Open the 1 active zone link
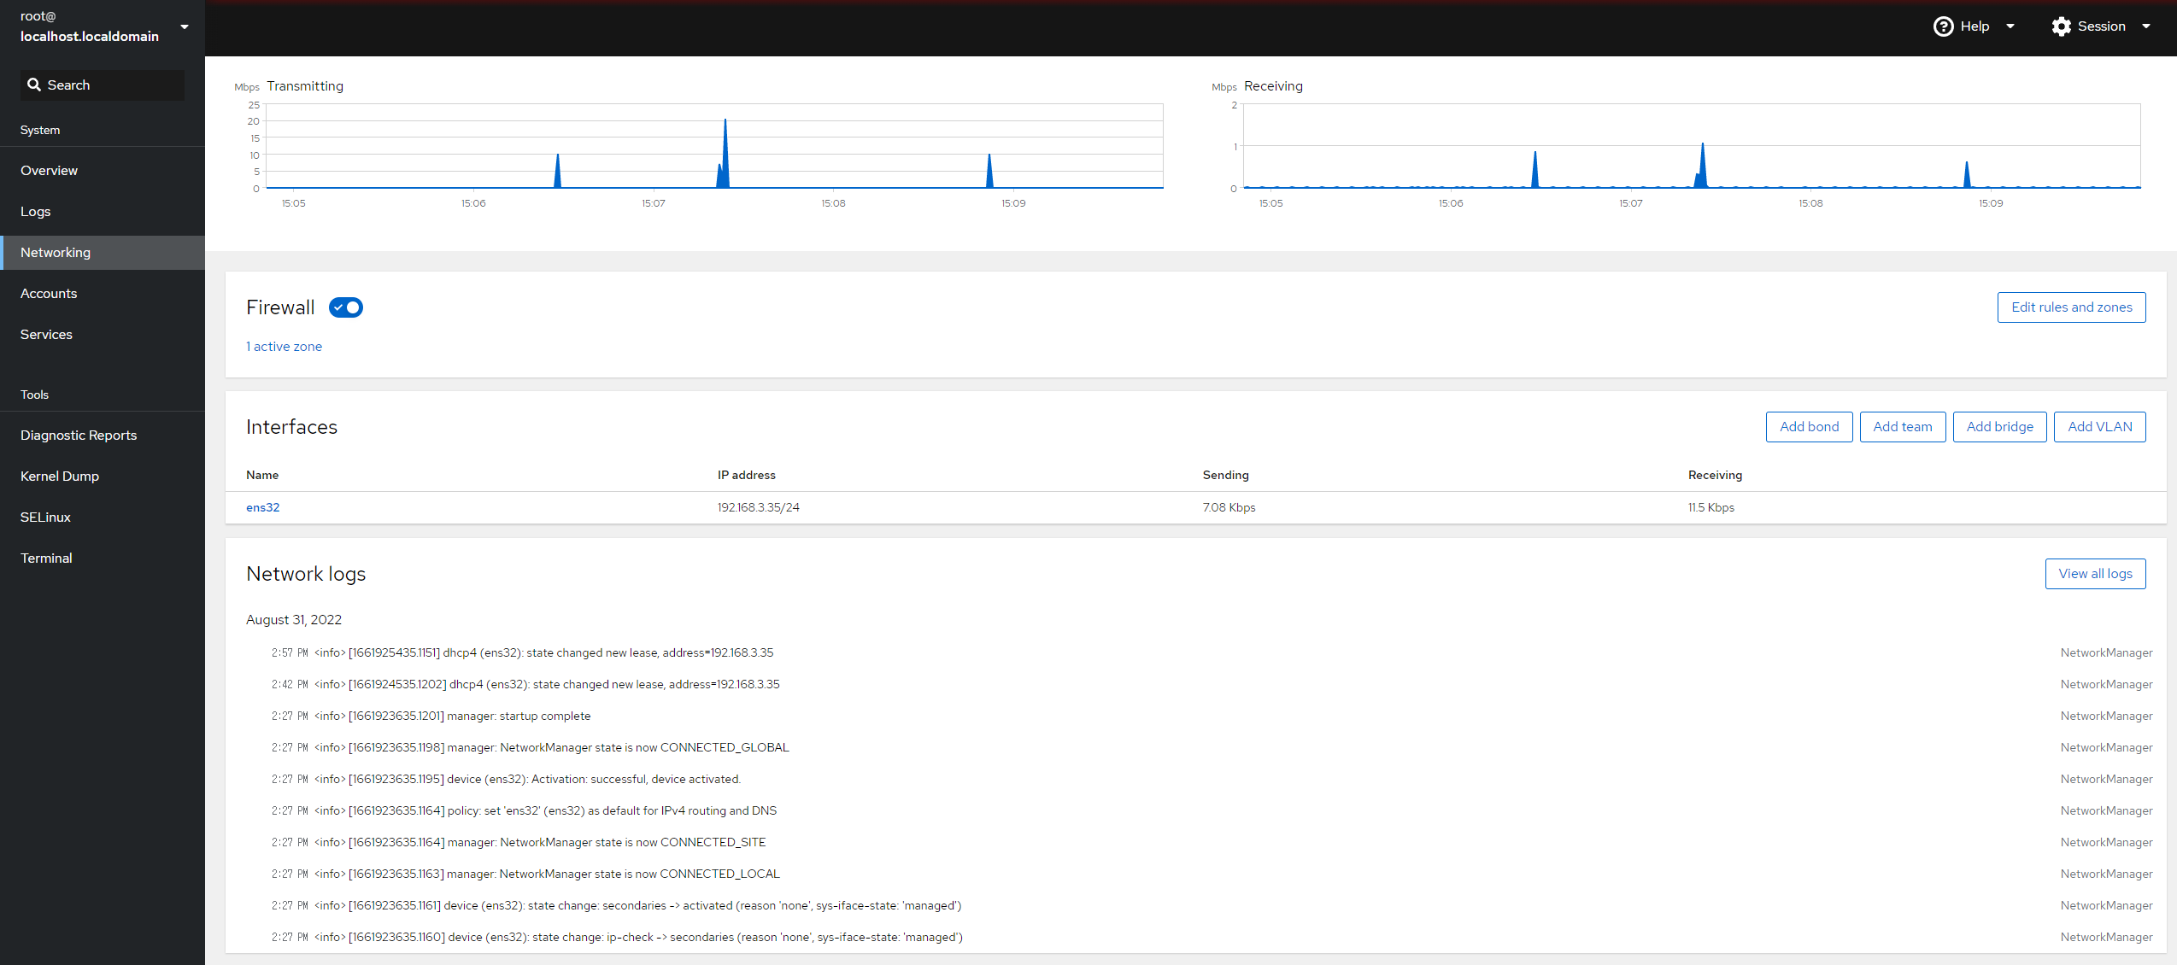This screenshot has height=965, width=2177. coord(284,347)
